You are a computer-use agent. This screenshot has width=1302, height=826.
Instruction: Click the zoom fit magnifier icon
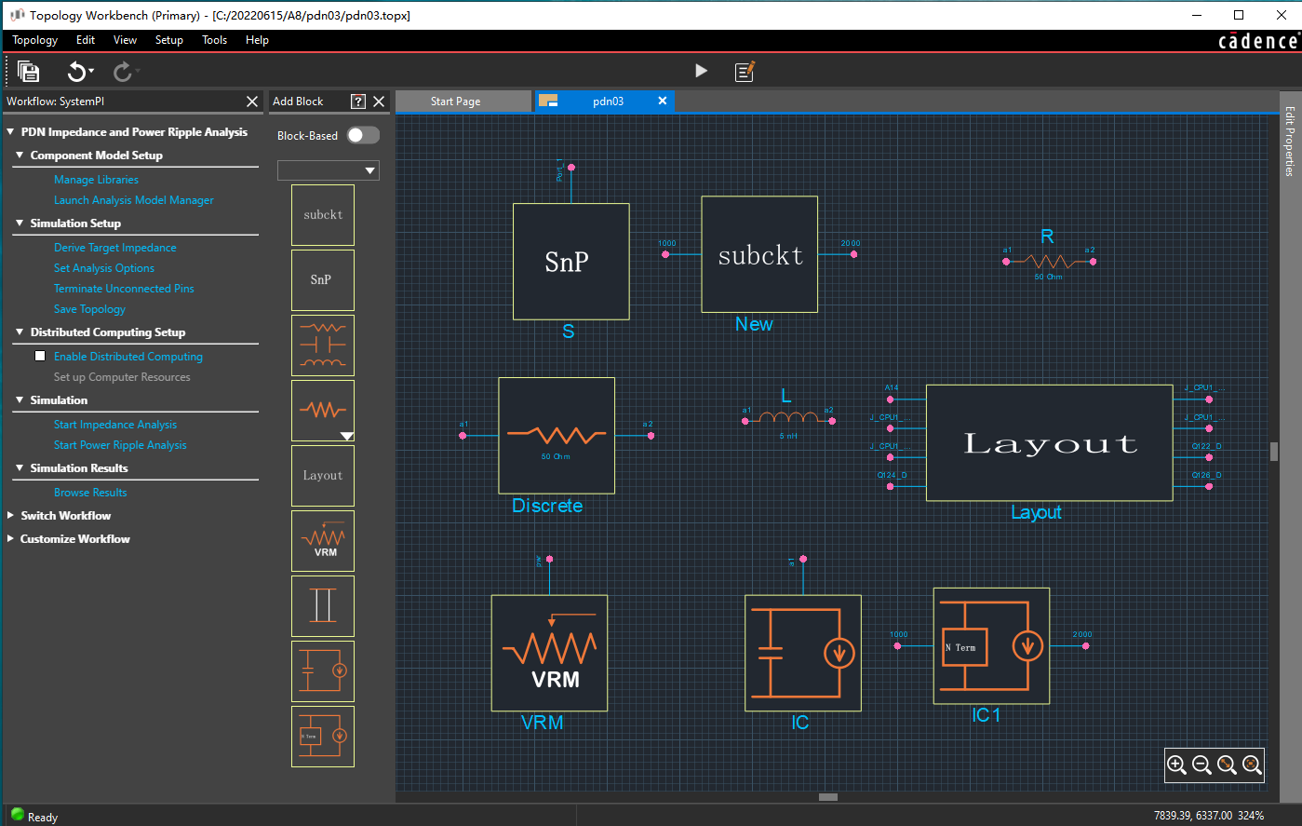click(1253, 765)
